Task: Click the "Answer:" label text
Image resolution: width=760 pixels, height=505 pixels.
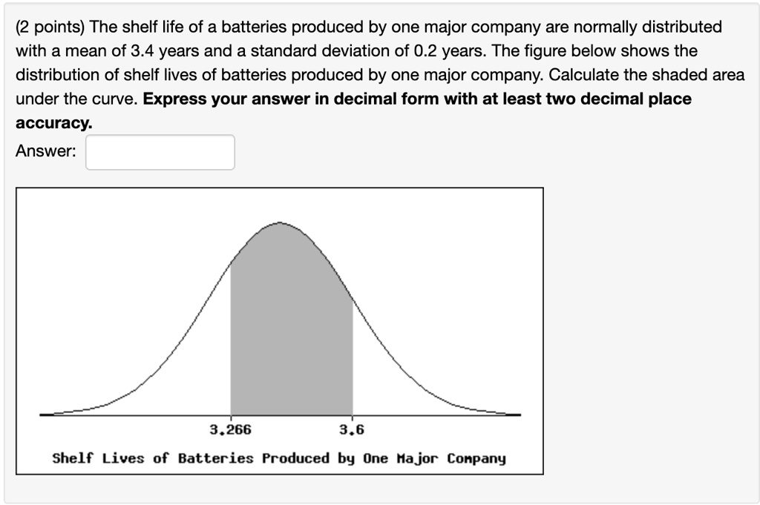Action: (x=46, y=151)
